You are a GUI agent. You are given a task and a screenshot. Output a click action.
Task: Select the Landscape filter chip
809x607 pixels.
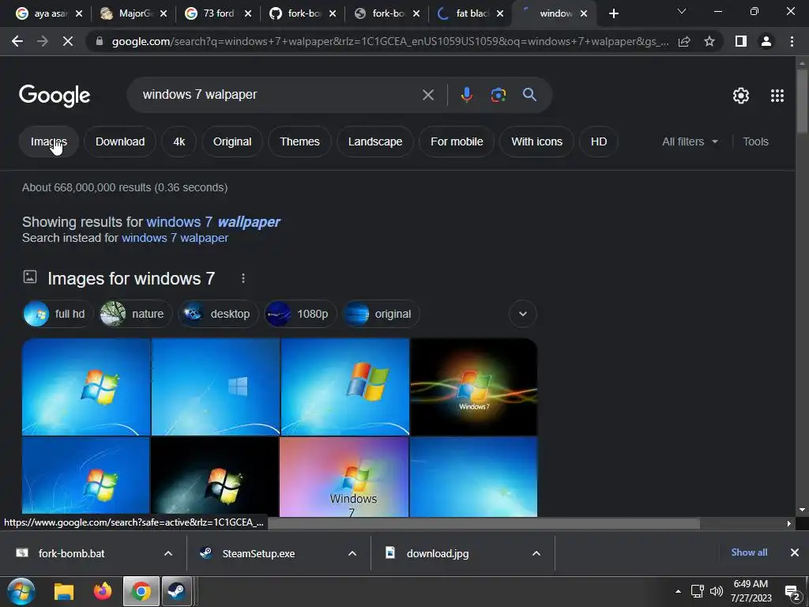[x=375, y=141]
